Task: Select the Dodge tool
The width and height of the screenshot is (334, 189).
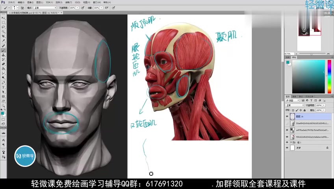Action: [3, 78]
